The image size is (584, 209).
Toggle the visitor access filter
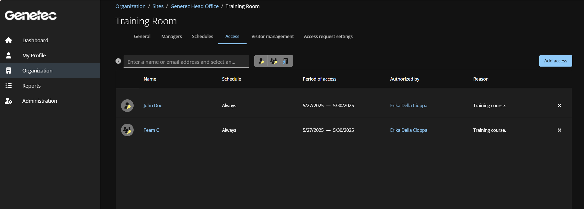[286, 61]
